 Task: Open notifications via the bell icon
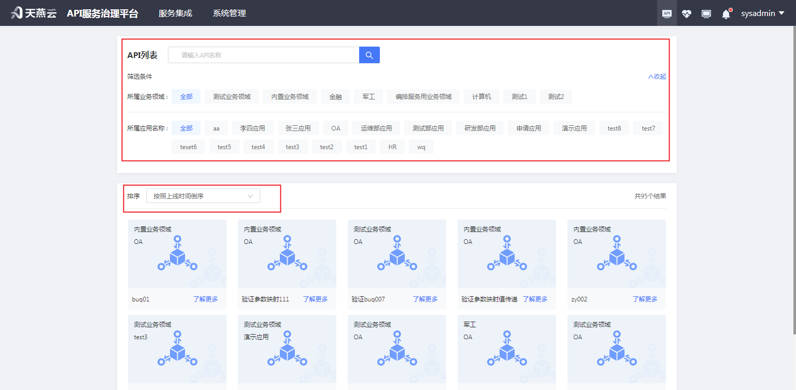(x=726, y=13)
